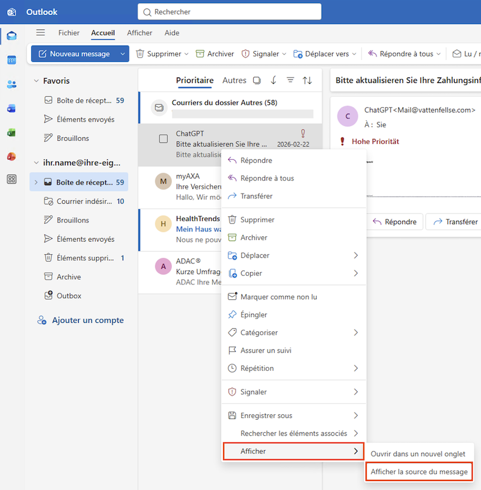Open Brouillons under Favoris
Viewport: 481px width, 490px height.
tap(79, 138)
